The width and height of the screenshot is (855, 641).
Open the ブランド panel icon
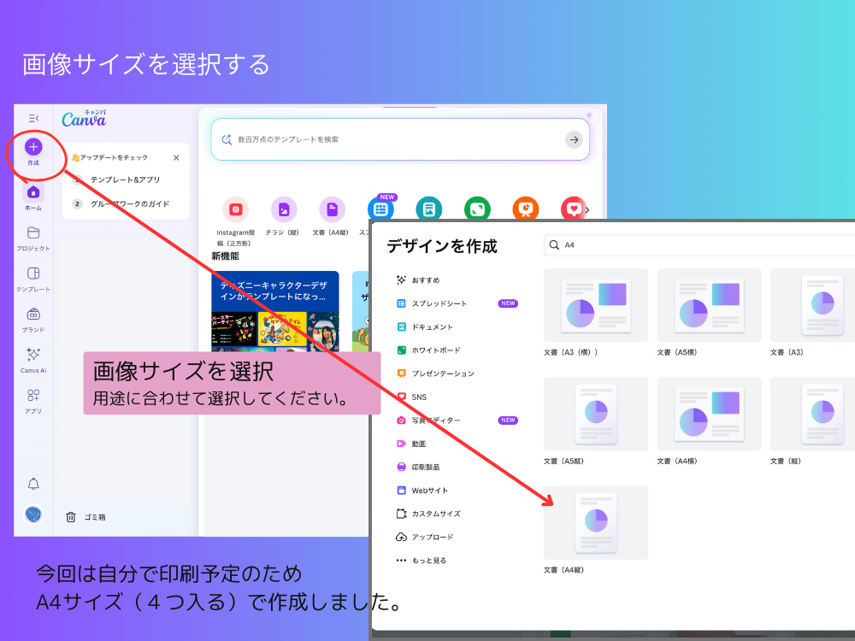tap(33, 315)
